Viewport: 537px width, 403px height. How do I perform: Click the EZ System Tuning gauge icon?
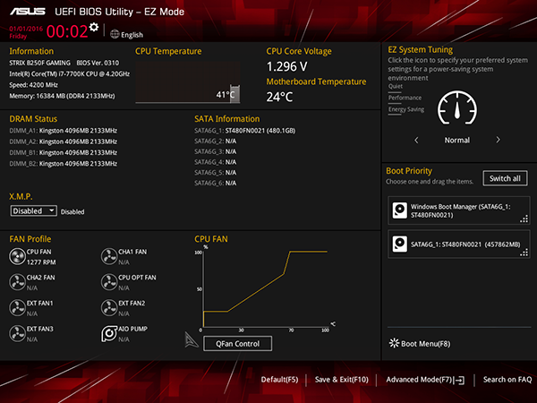(457, 107)
